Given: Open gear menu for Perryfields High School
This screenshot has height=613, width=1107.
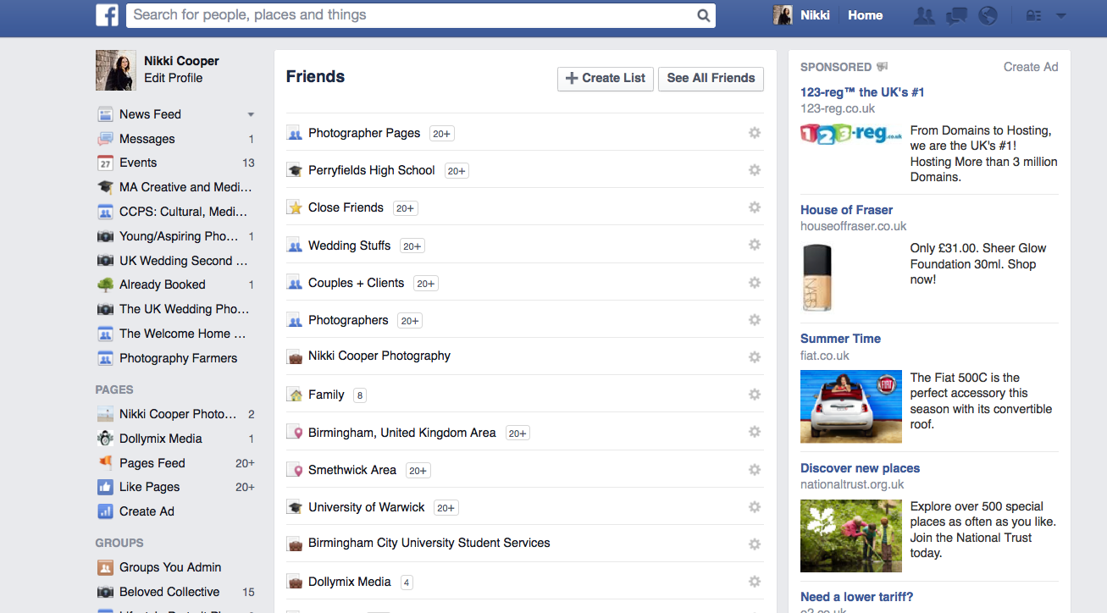Looking at the screenshot, I should tap(755, 170).
